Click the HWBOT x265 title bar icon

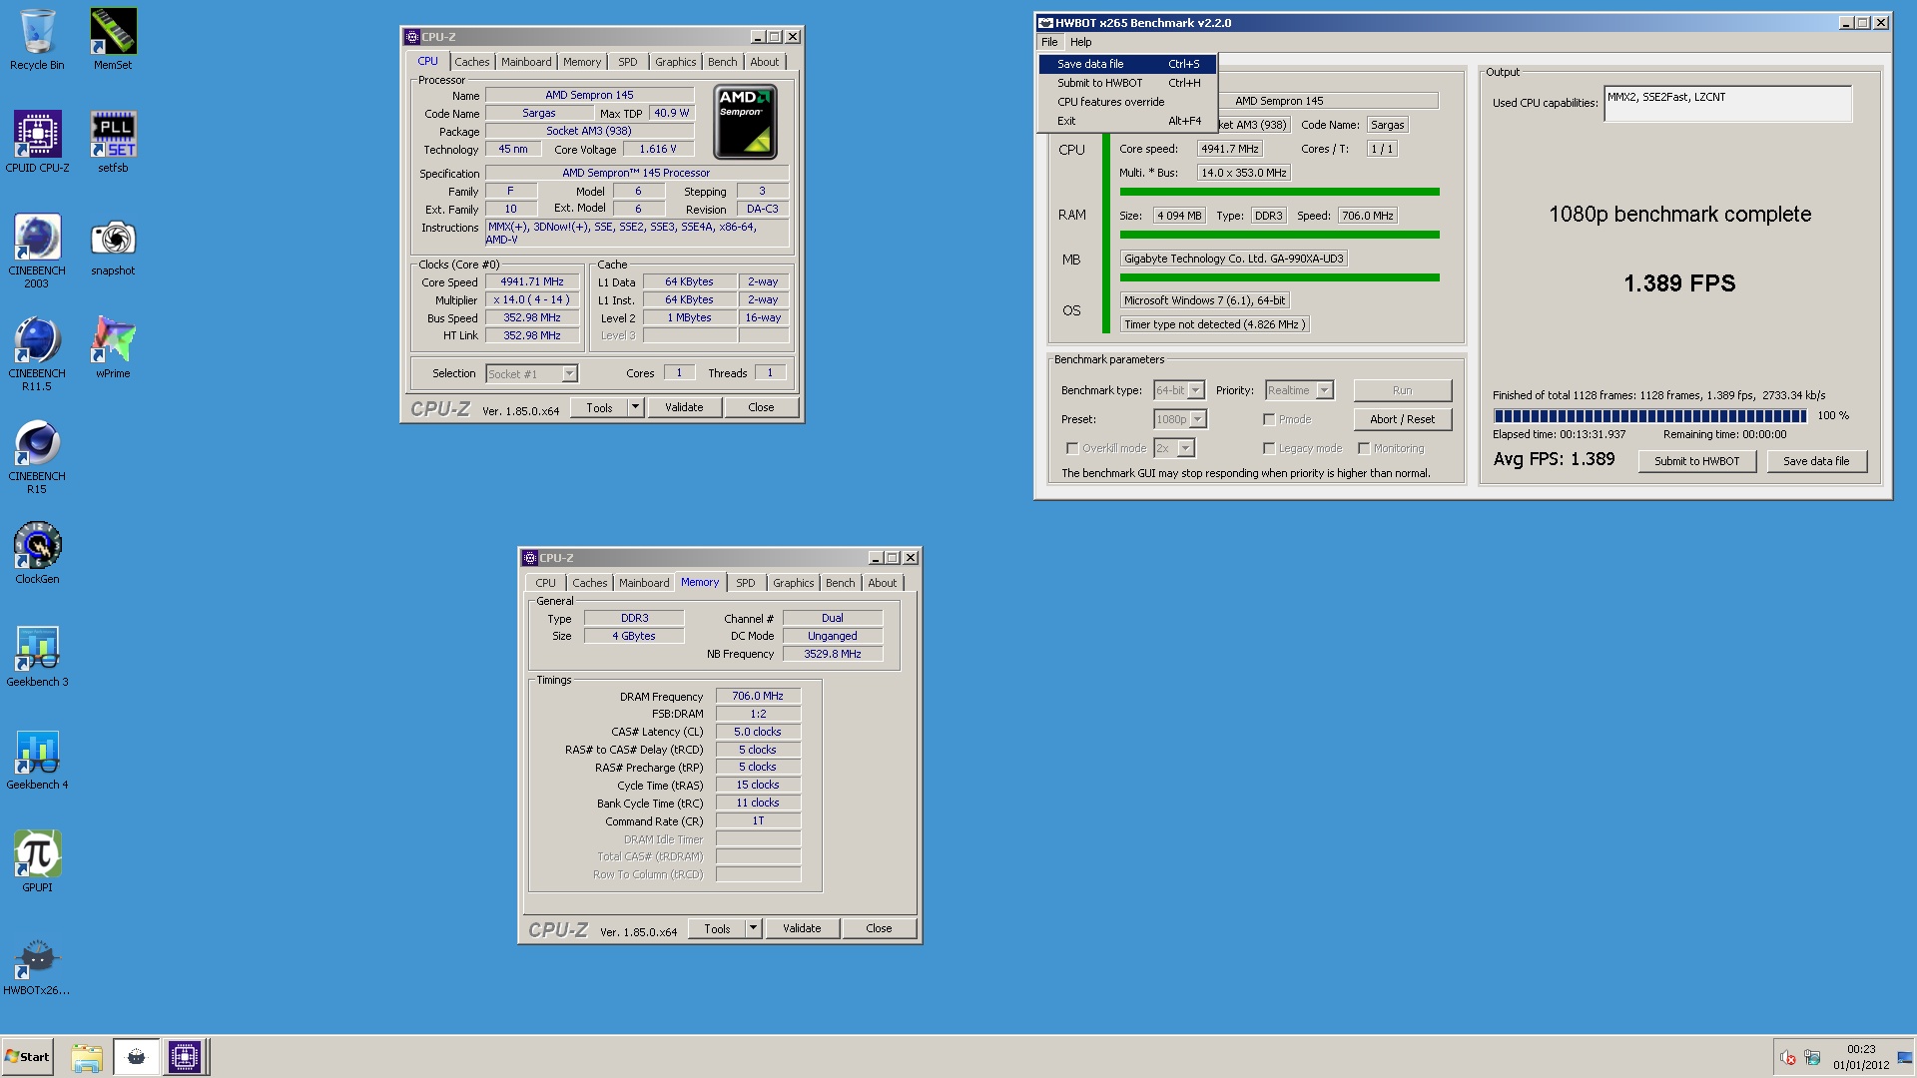click(x=1045, y=22)
